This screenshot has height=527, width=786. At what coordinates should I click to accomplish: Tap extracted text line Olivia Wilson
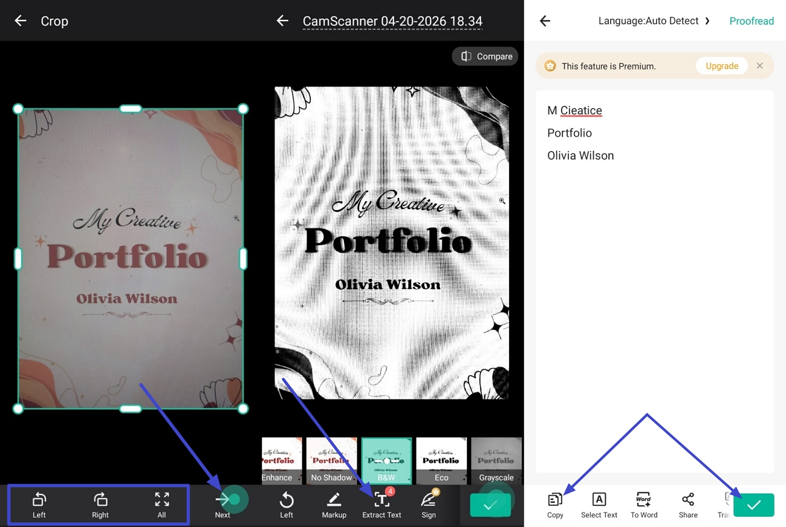580,155
